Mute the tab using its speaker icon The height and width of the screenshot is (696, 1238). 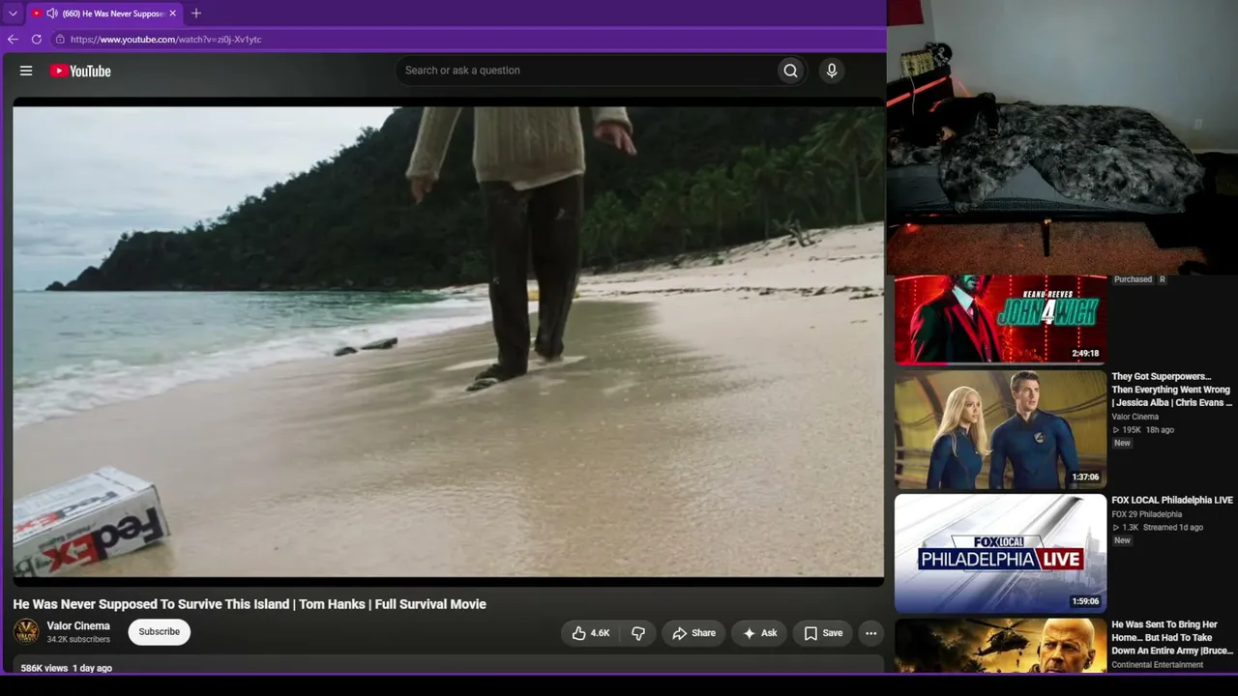coord(51,14)
